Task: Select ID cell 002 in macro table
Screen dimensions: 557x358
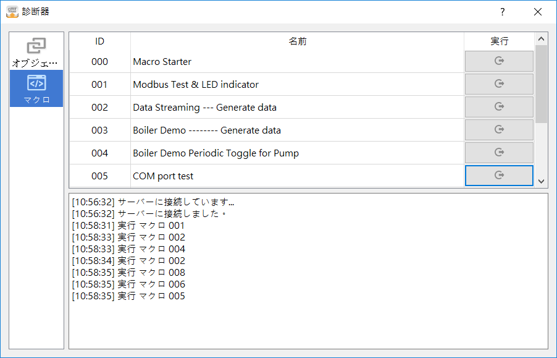Action: (99, 108)
